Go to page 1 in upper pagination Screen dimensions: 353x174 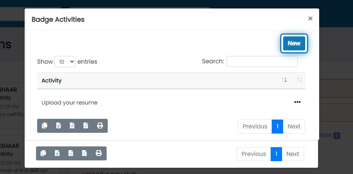(277, 127)
